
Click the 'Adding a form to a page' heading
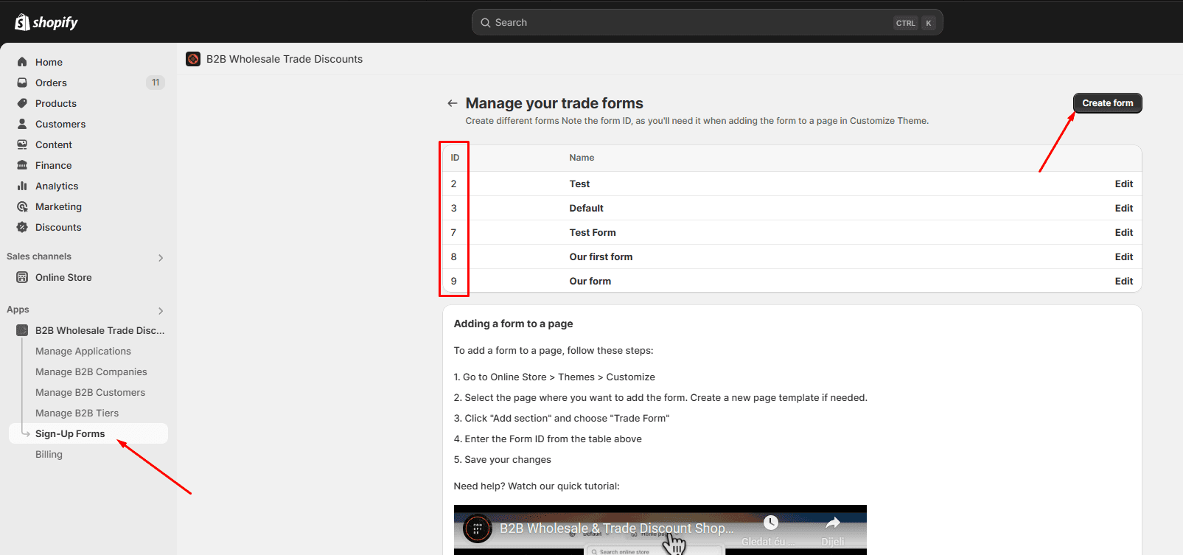(x=513, y=324)
